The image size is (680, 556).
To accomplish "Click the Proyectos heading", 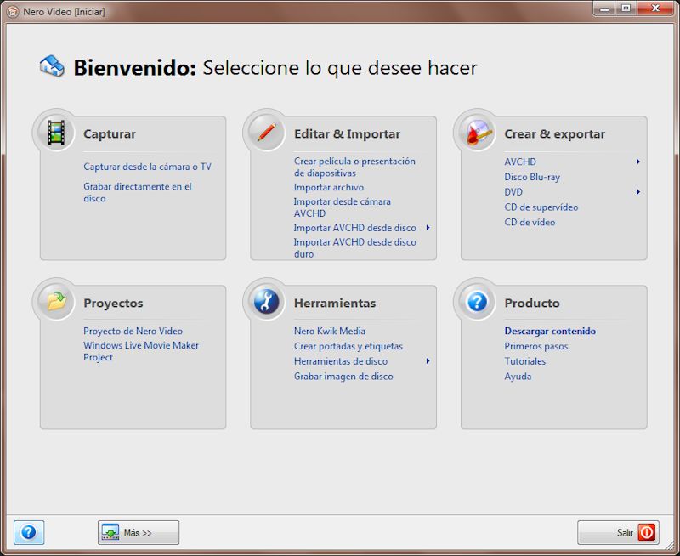I will (x=113, y=304).
